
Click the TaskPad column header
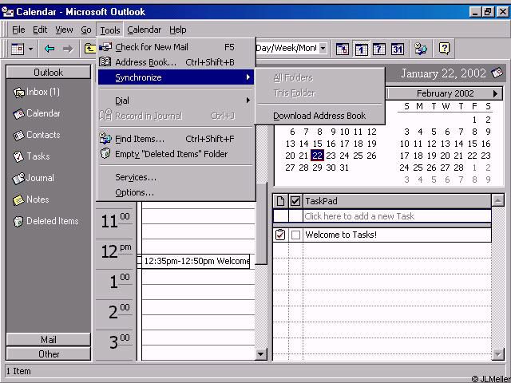coord(397,201)
